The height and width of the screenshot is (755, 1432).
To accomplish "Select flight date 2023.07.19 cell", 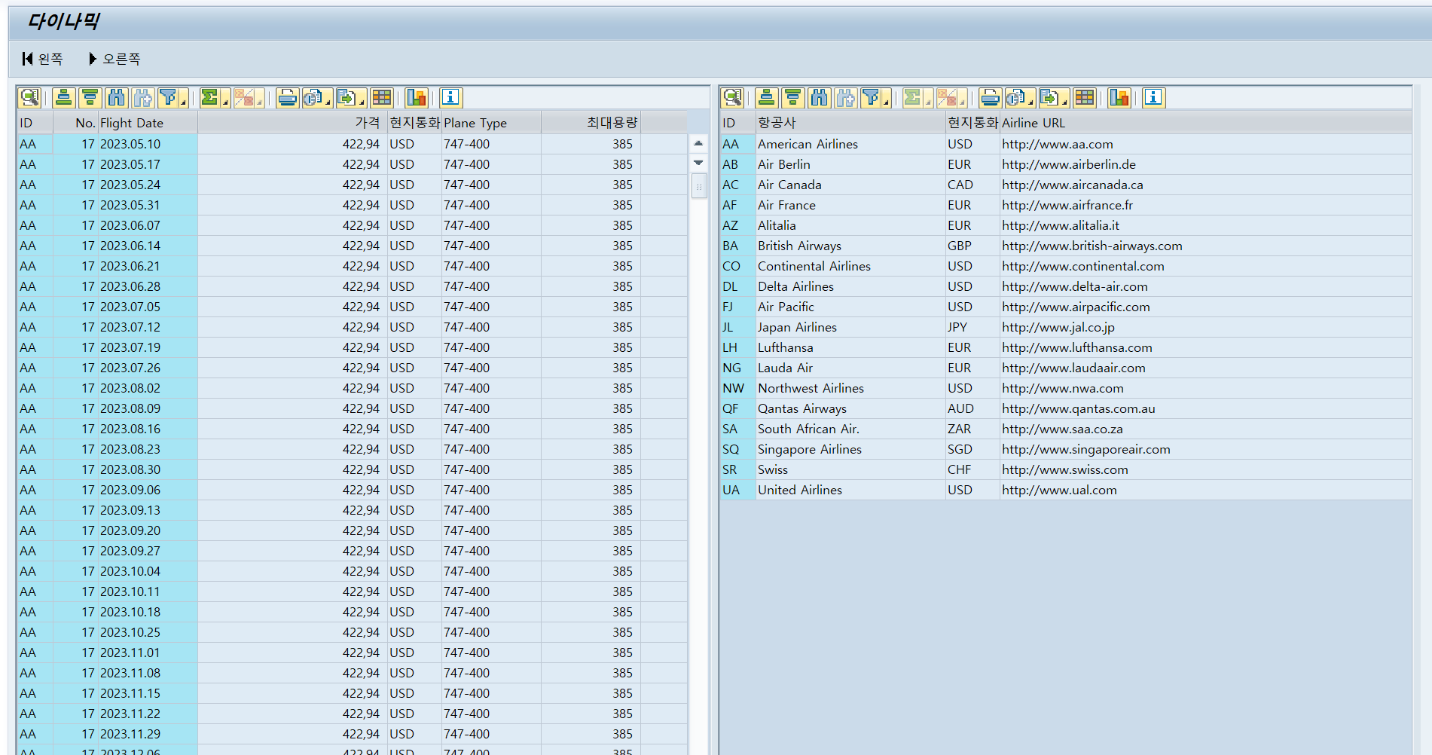I will pos(148,347).
